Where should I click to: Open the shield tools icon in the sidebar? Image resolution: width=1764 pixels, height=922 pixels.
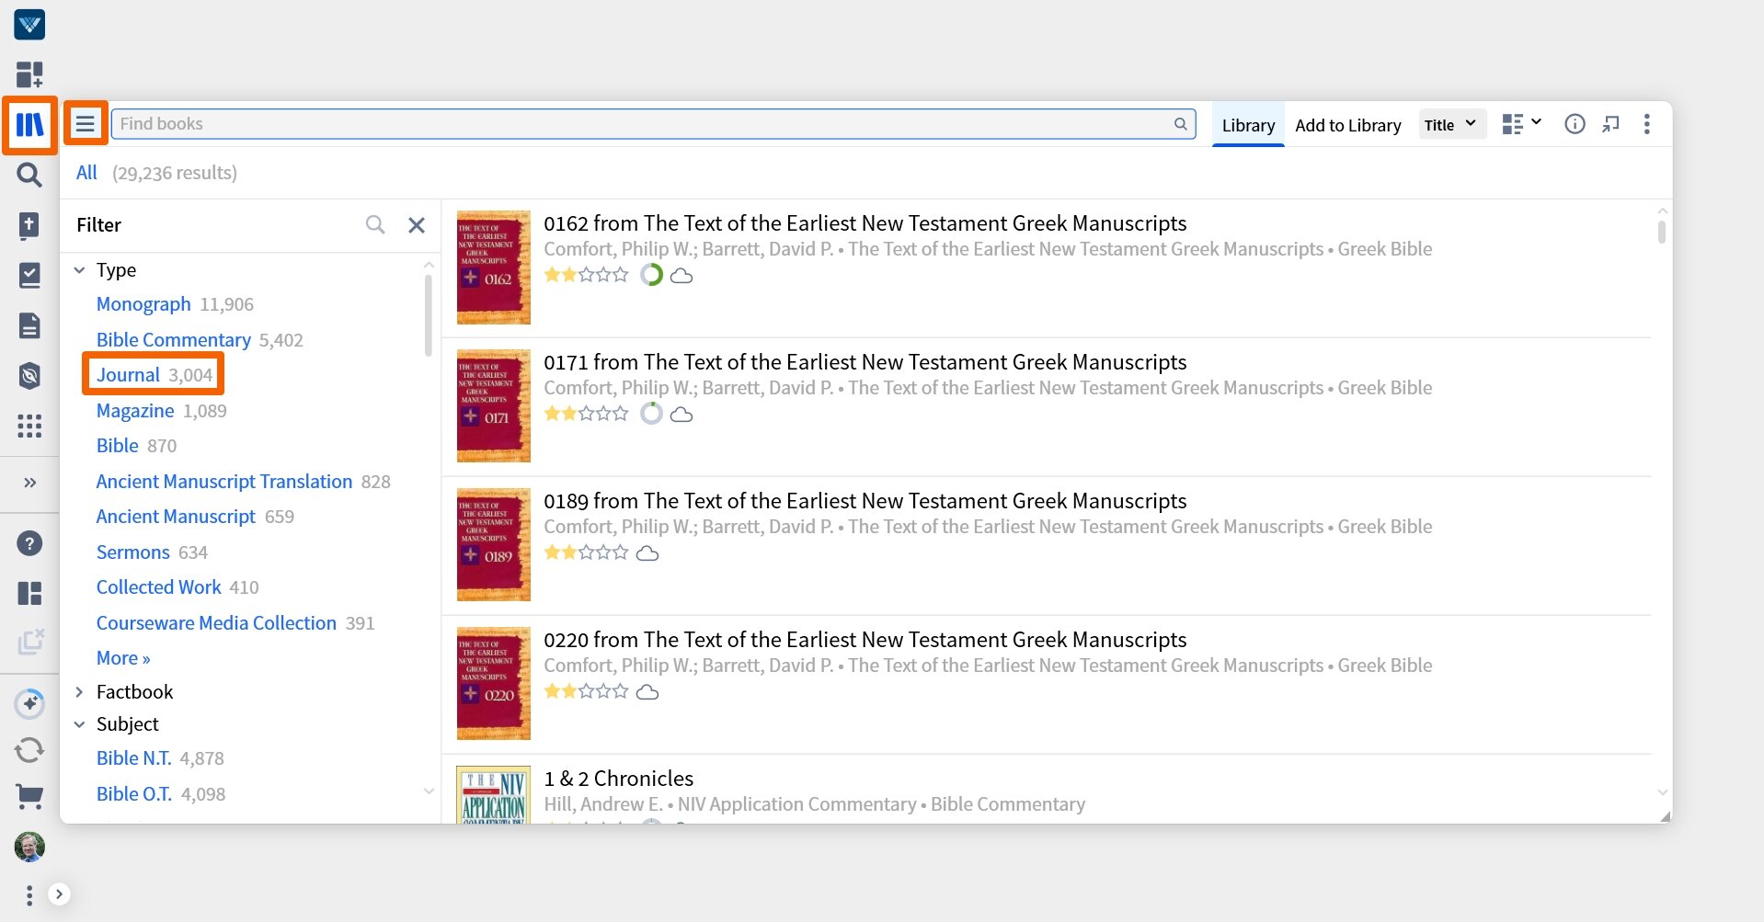point(29,375)
